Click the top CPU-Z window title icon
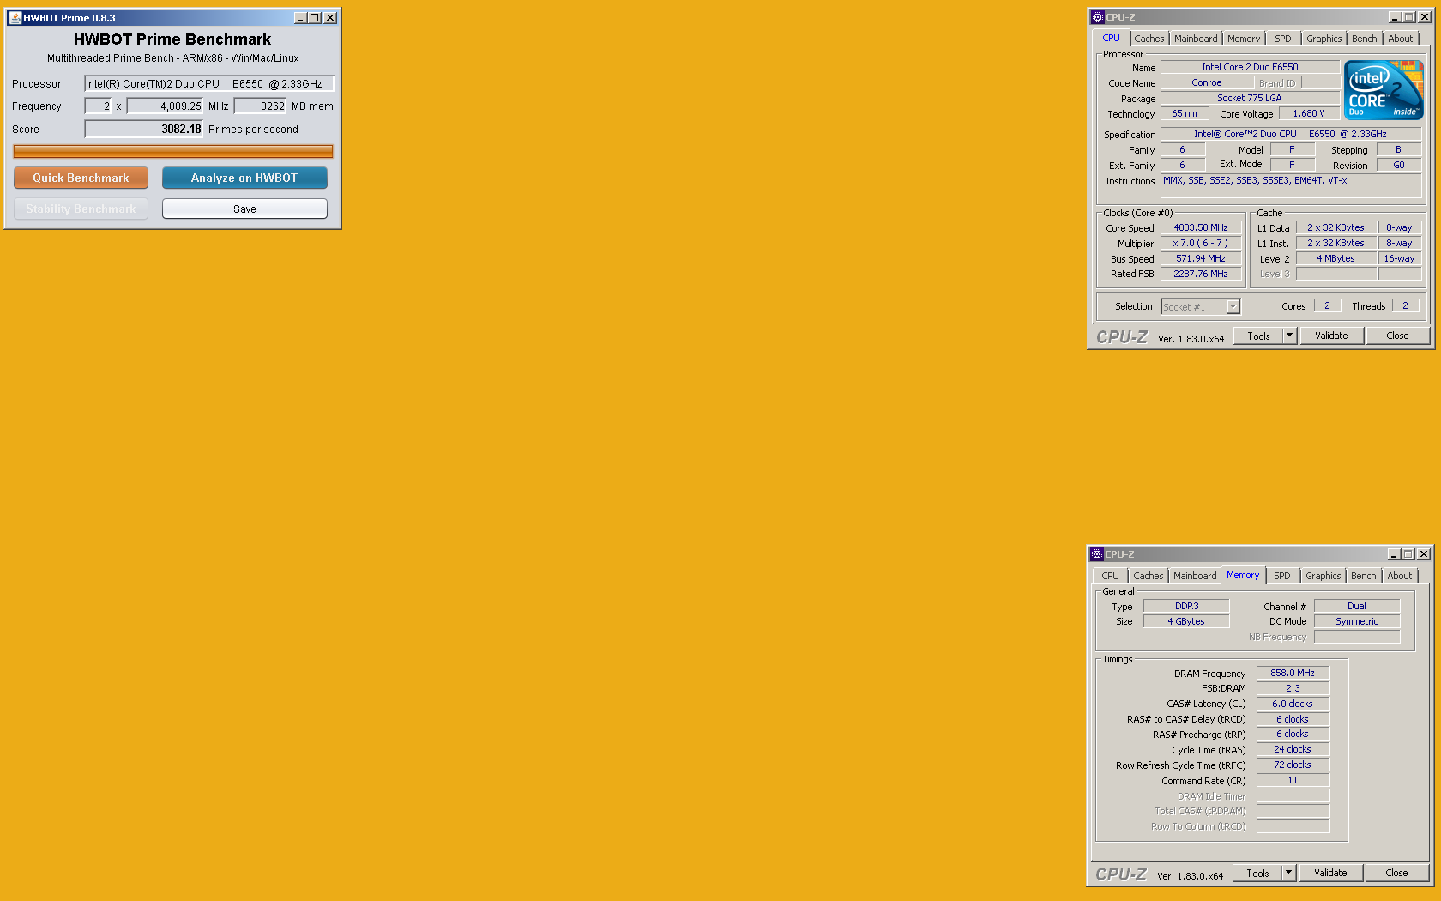The image size is (1441, 901). (1097, 17)
